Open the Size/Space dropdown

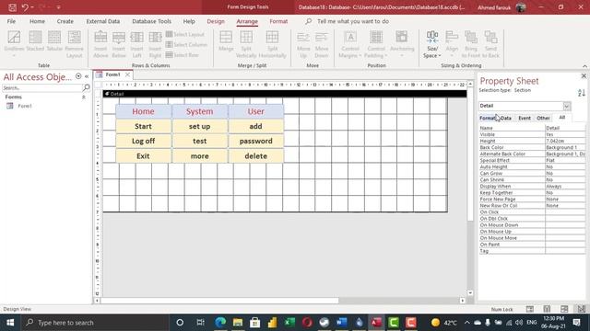point(432,44)
